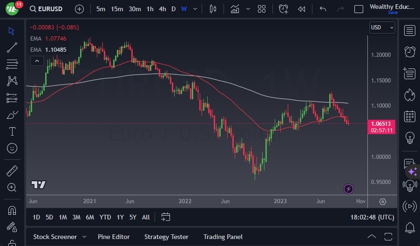This screenshot has width=420, height=246.
Task: Open the Strategy Tester tab
Action: 166,237
